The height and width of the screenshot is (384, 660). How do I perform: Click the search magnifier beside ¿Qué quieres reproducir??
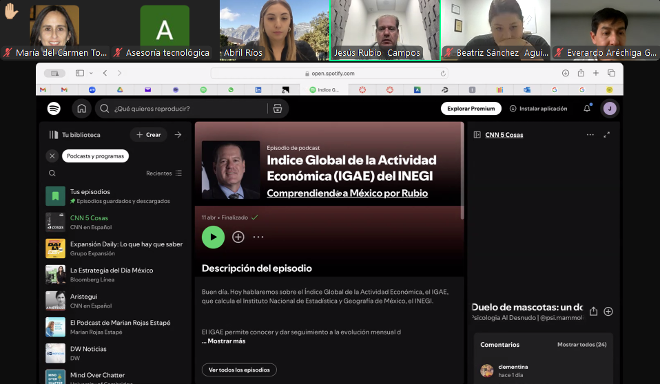pos(105,109)
